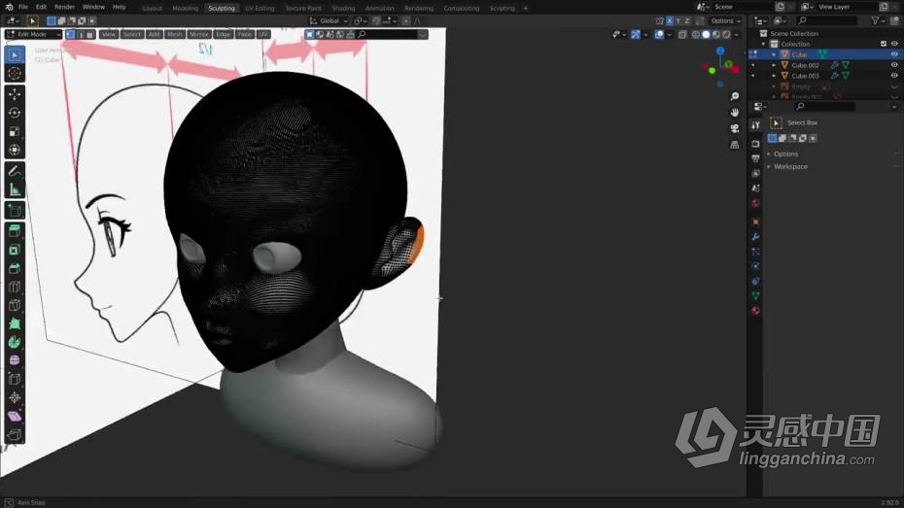
Task: Switch to wireframe viewport shading
Action: [x=696, y=35]
